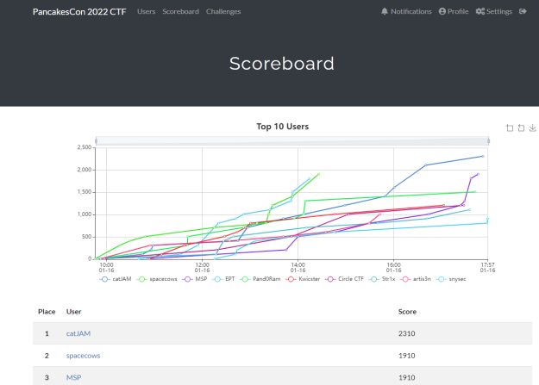The image size is (539, 385).
Task: Toggle catJAM series in legend
Action: click(116, 279)
